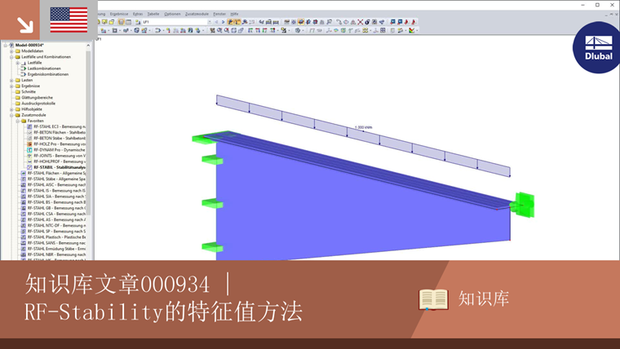The height and width of the screenshot is (349, 620).
Task: Select RF-STAHL NBR tree entry
Action: click(56, 254)
